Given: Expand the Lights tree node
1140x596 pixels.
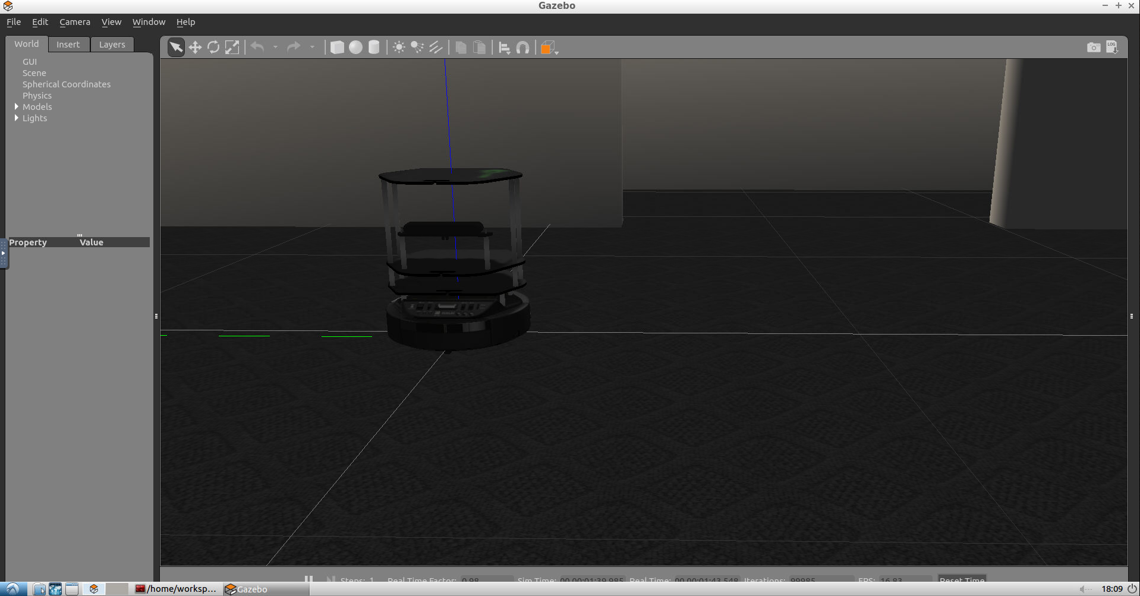Looking at the screenshot, I should (17, 118).
